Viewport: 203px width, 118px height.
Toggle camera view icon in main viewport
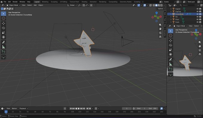160,33
